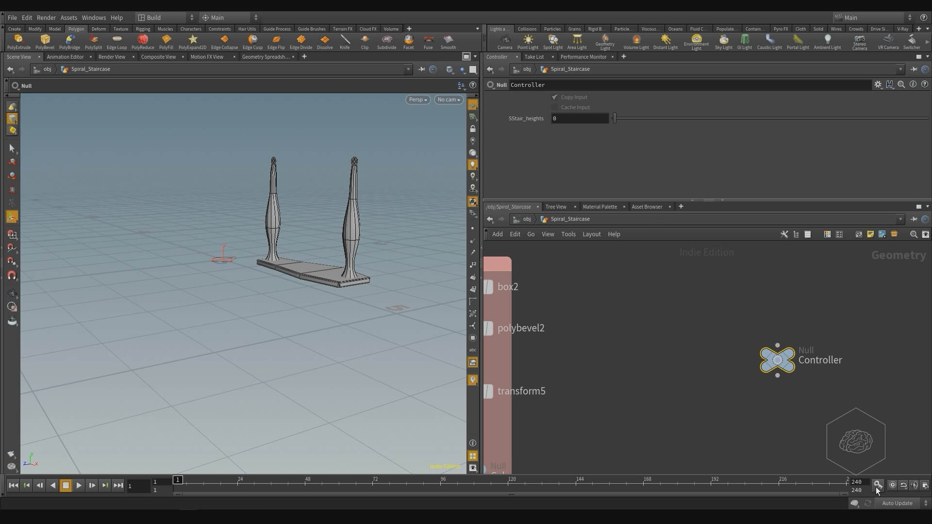Open the Layout menu in network editor

pos(591,234)
